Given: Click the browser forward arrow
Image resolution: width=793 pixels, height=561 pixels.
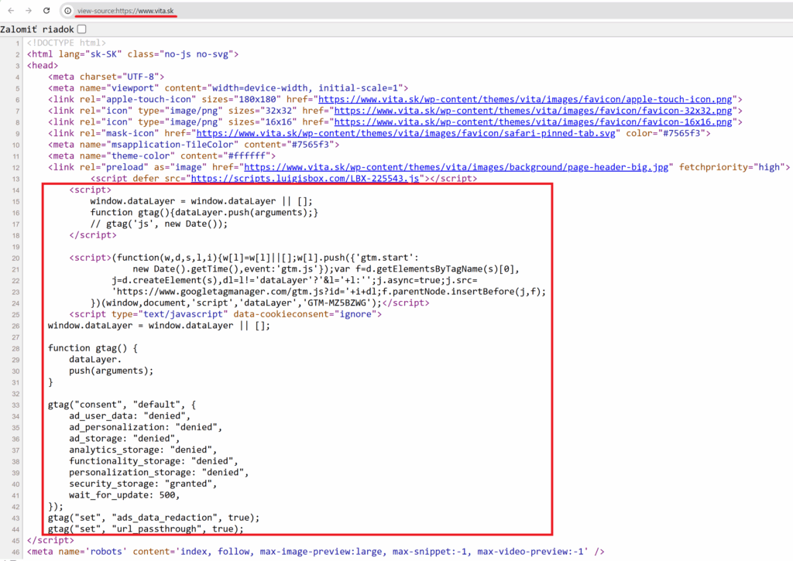Looking at the screenshot, I should coord(29,11).
